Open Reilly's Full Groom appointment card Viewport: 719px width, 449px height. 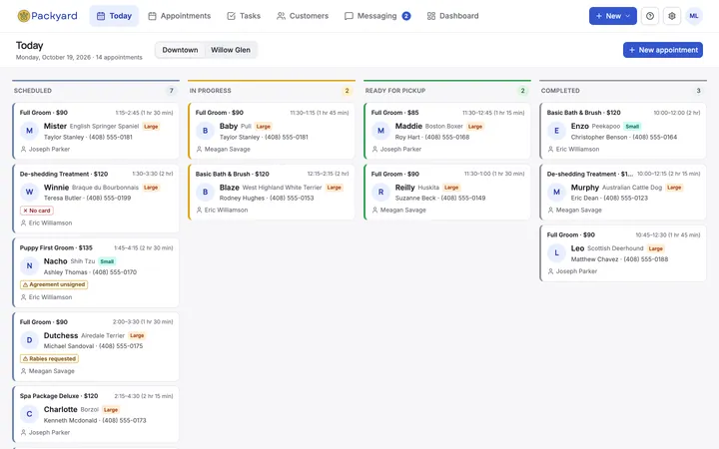tap(447, 192)
